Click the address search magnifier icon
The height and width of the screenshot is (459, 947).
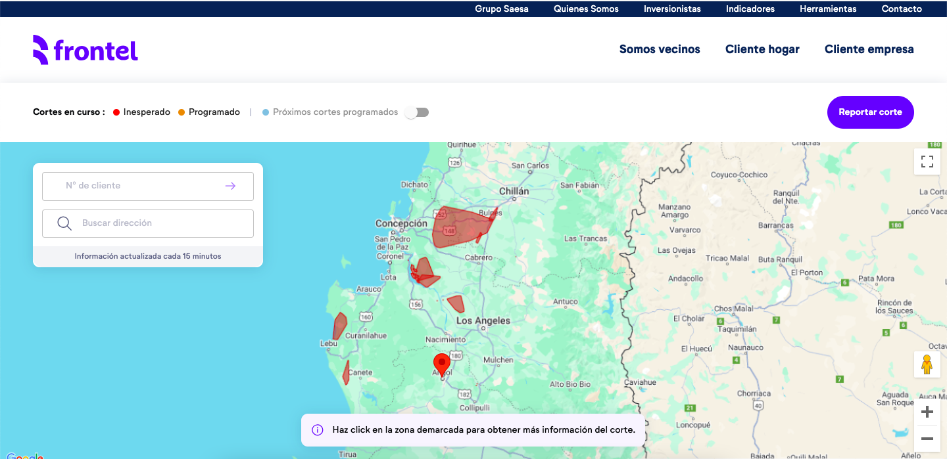click(x=64, y=223)
